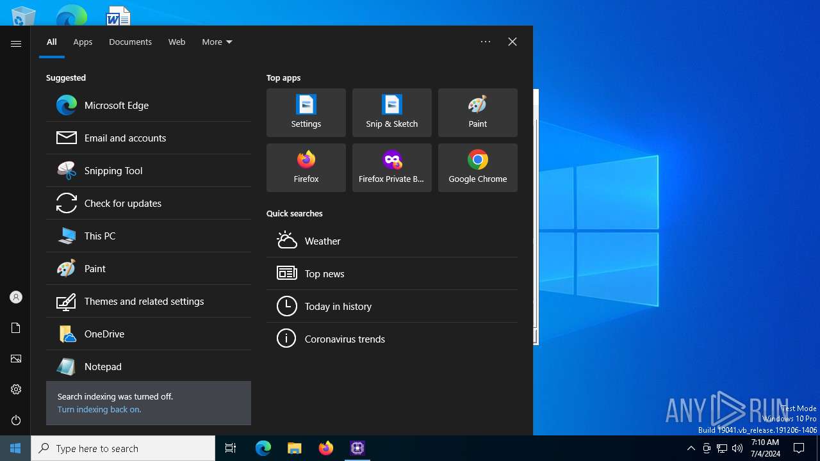The width and height of the screenshot is (820, 461).
Task: Select Check for updates suggestion
Action: (x=149, y=203)
